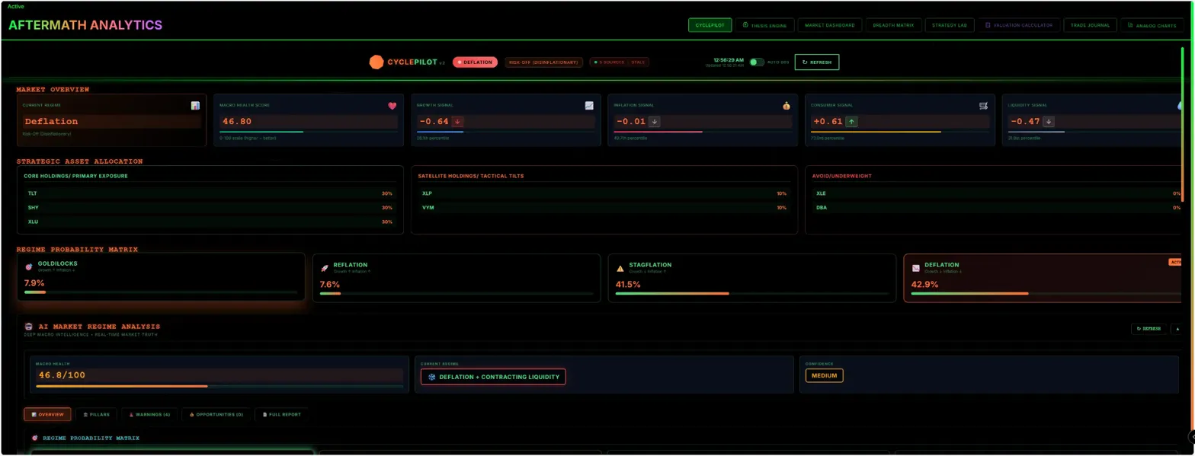
Task: Click the SHY row in Core Holdings
Action: click(210, 207)
